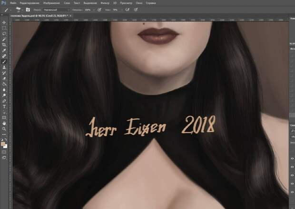Open the Слои menu
295x209 pixels.
pos(67,3)
